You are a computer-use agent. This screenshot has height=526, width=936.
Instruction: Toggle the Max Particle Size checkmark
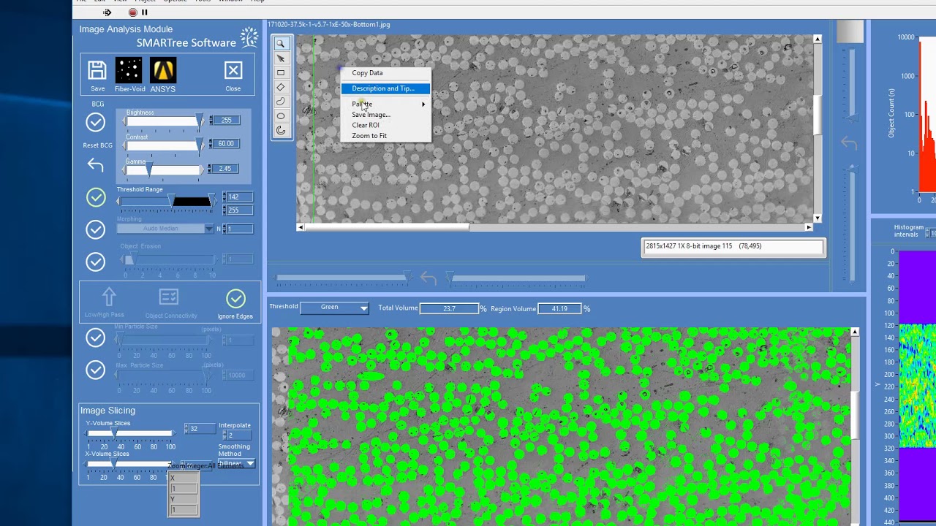click(96, 370)
